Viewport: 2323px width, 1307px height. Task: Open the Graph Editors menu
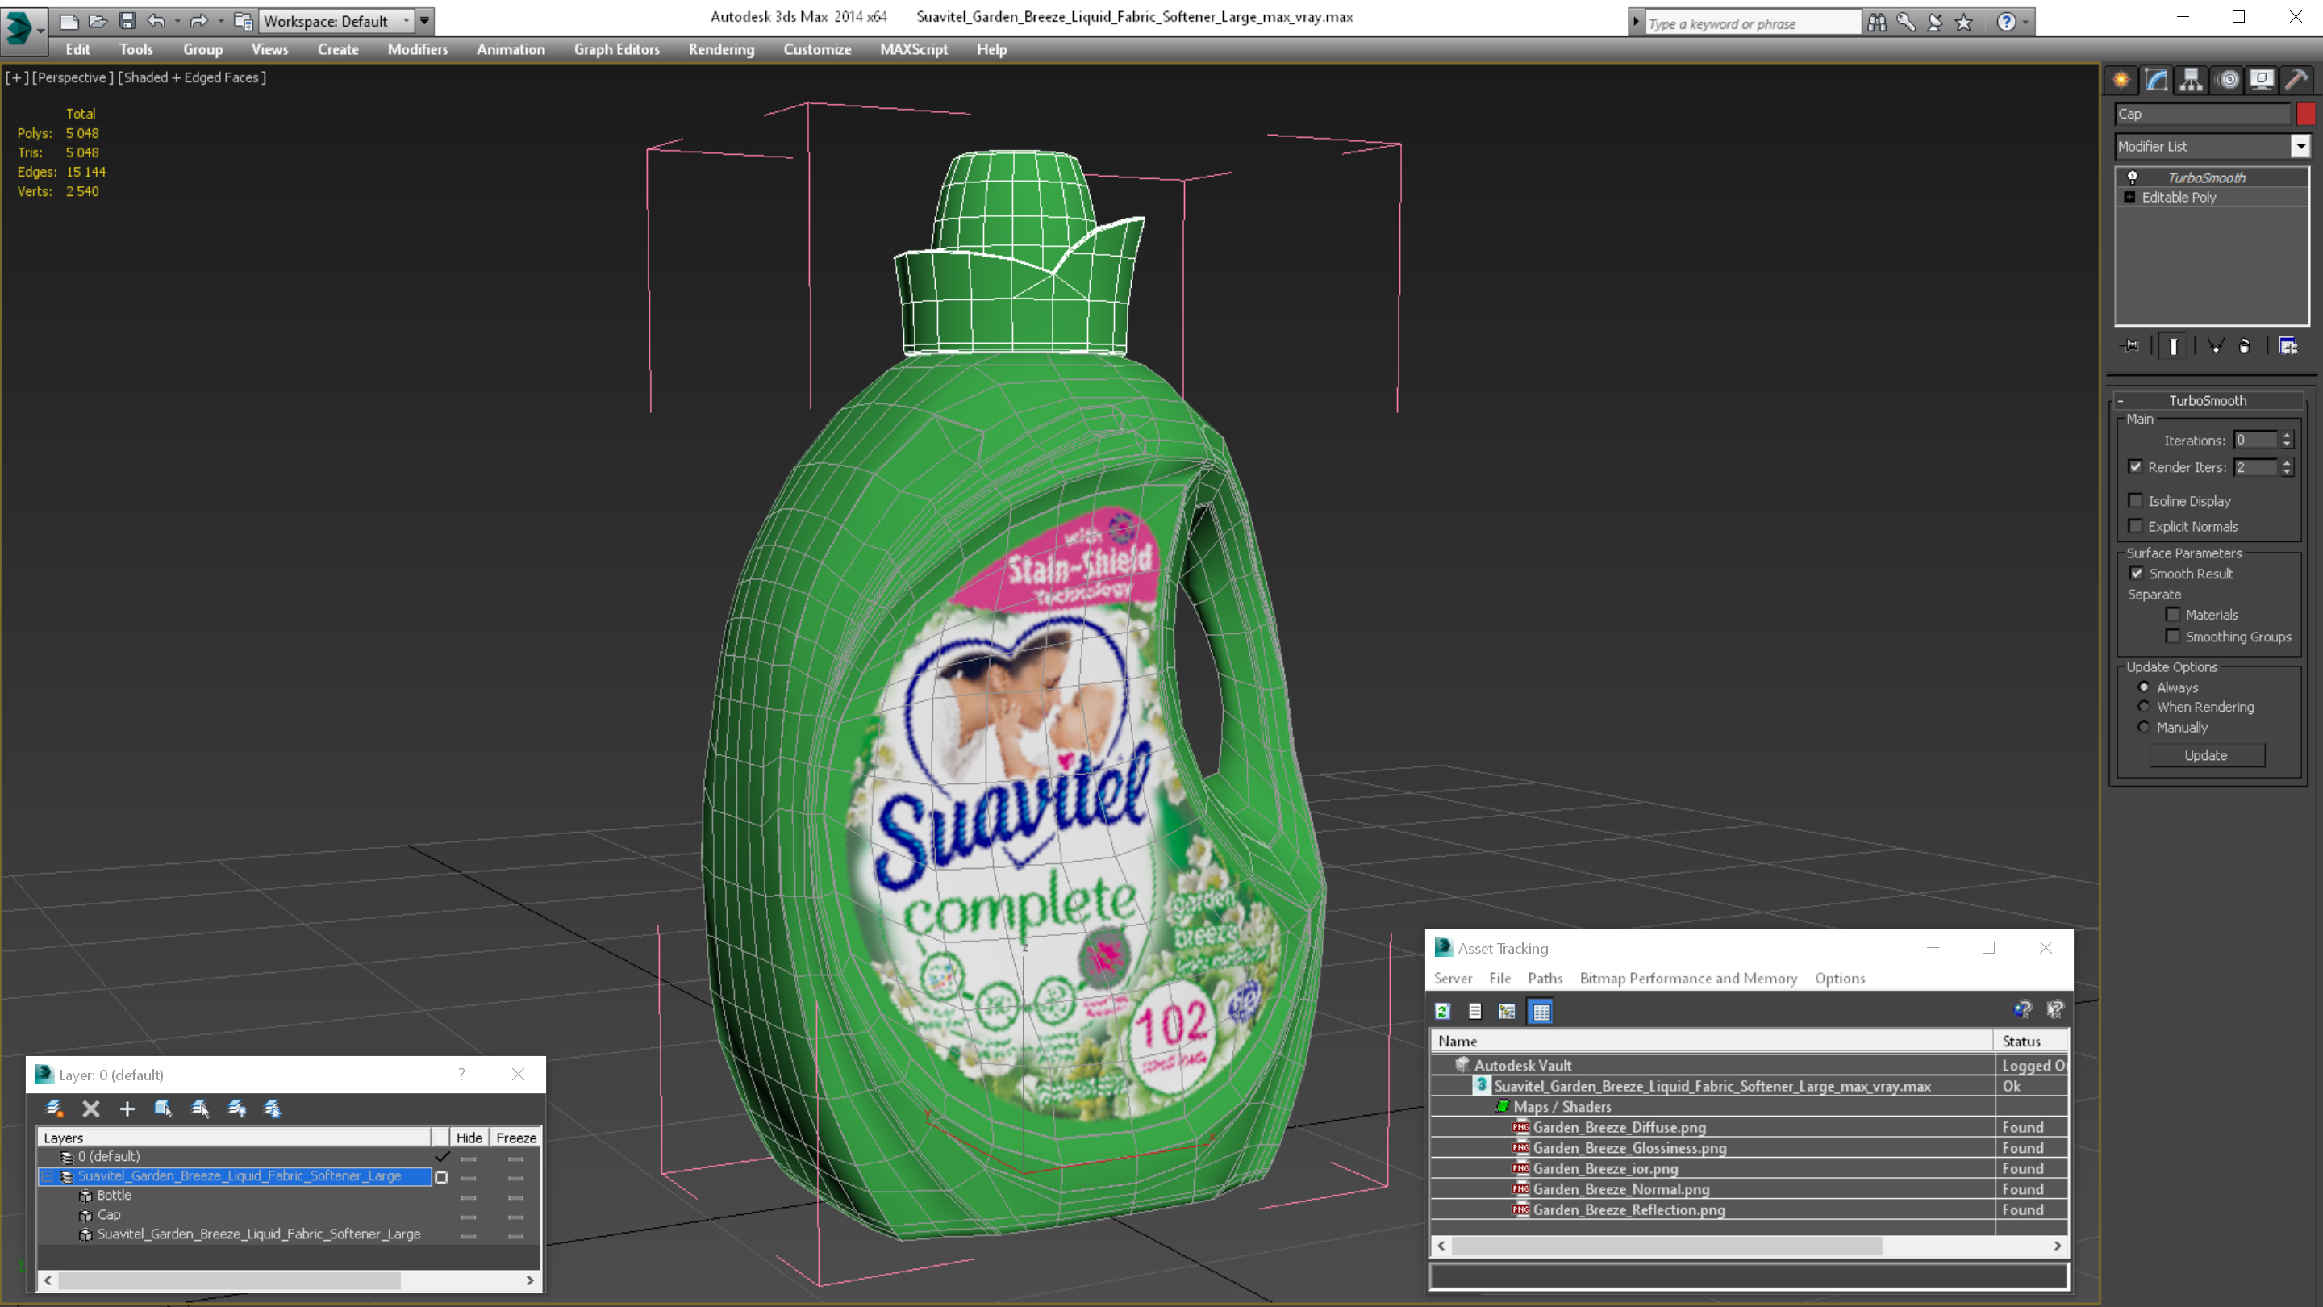point(617,49)
